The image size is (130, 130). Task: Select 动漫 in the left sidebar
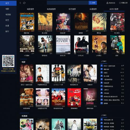click(x=7, y=26)
